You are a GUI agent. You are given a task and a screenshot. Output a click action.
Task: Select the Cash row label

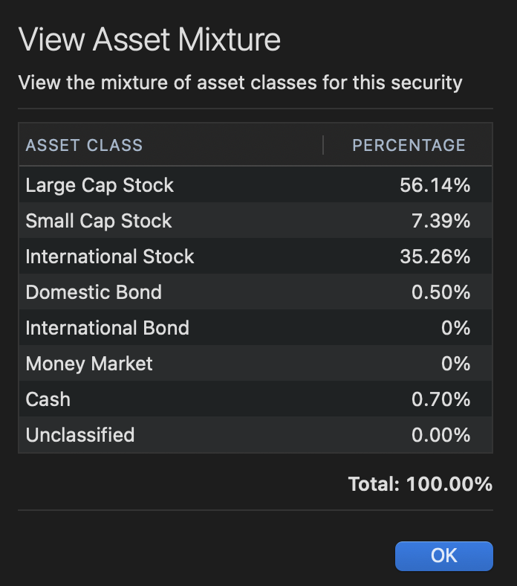(48, 399)
